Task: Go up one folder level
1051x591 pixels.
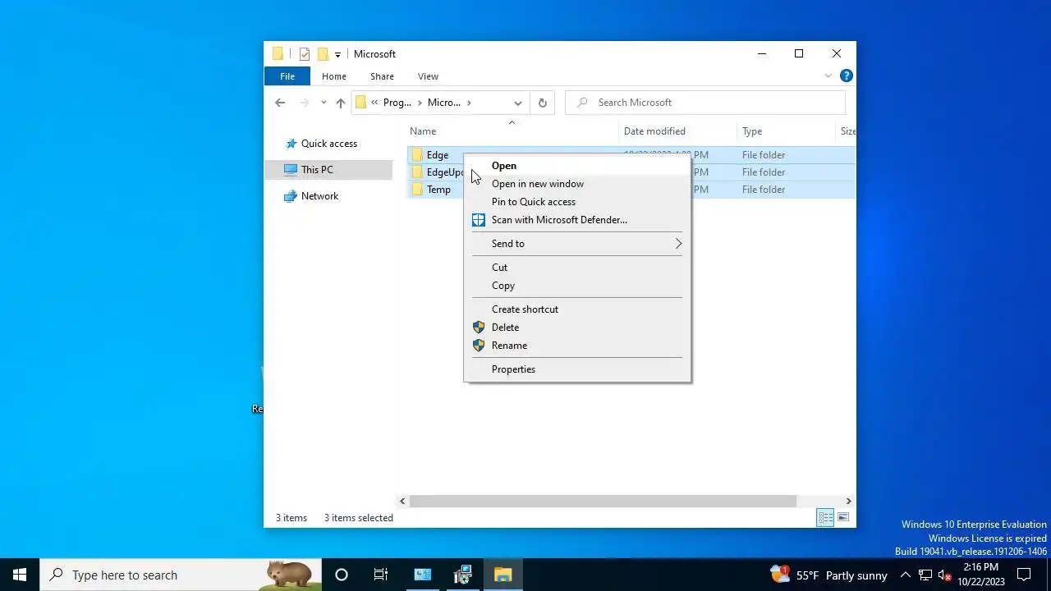Action: 341,103
